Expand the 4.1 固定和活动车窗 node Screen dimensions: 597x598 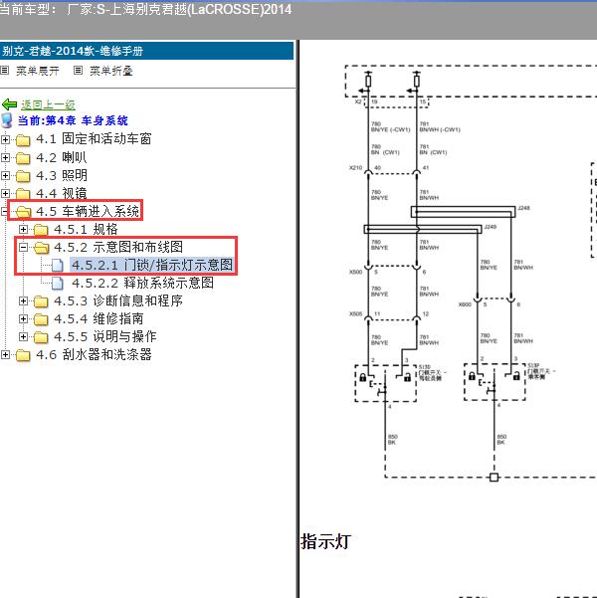click(5, 139)
